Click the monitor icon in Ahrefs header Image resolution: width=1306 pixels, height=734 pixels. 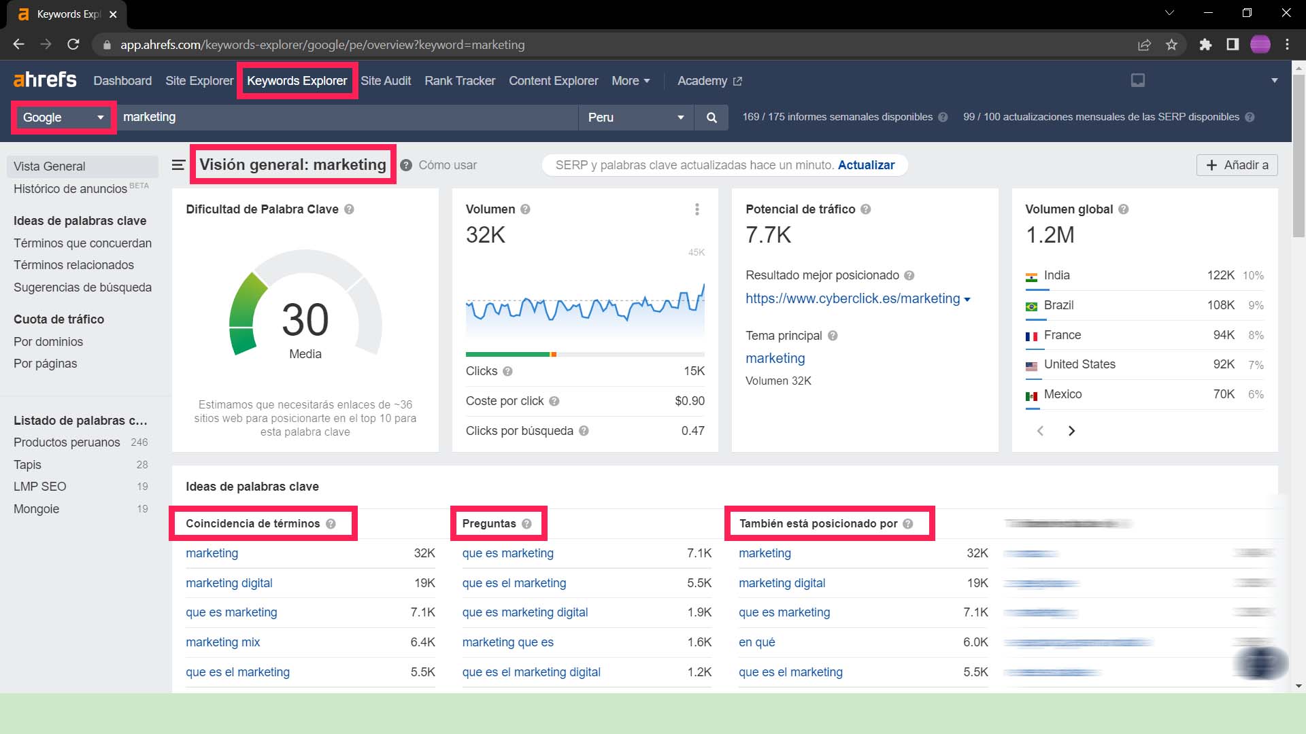pyautogui.click(x=1138, y=81)
